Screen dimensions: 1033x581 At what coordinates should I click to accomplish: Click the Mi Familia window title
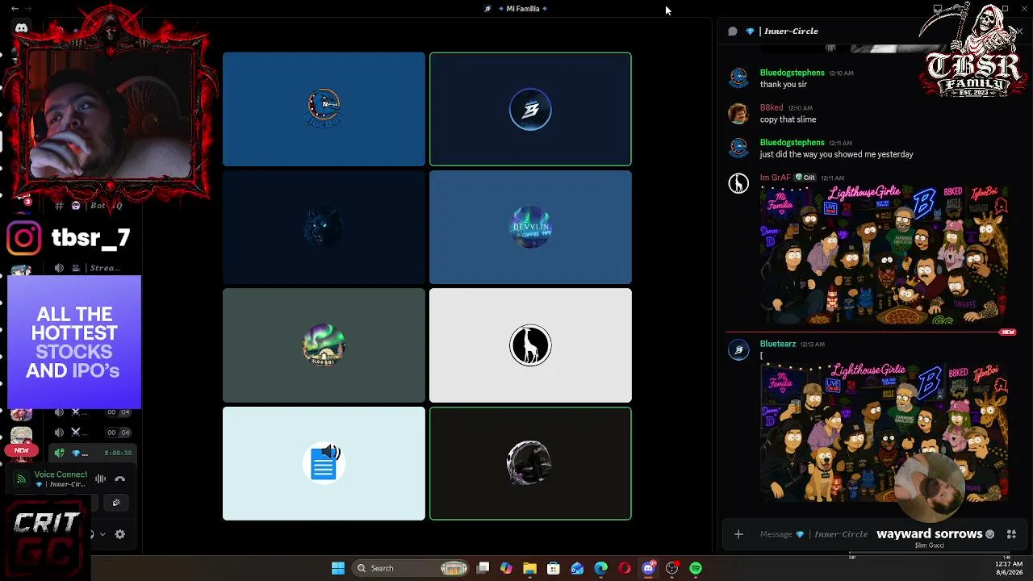click(522, 9)
